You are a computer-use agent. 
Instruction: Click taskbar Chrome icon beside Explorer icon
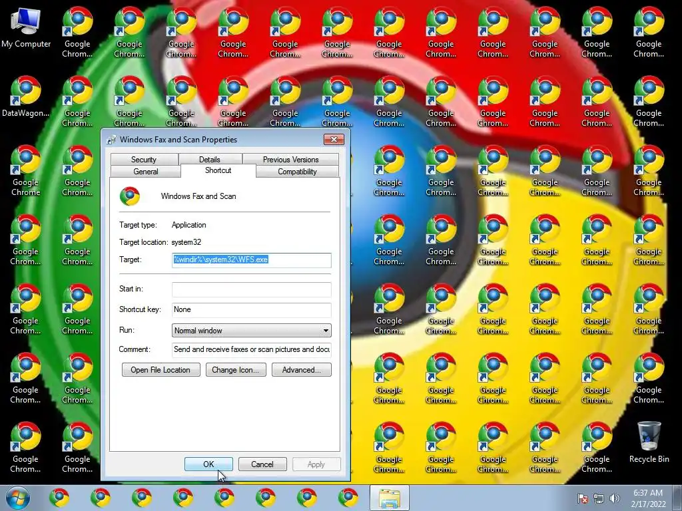(348, 498)
